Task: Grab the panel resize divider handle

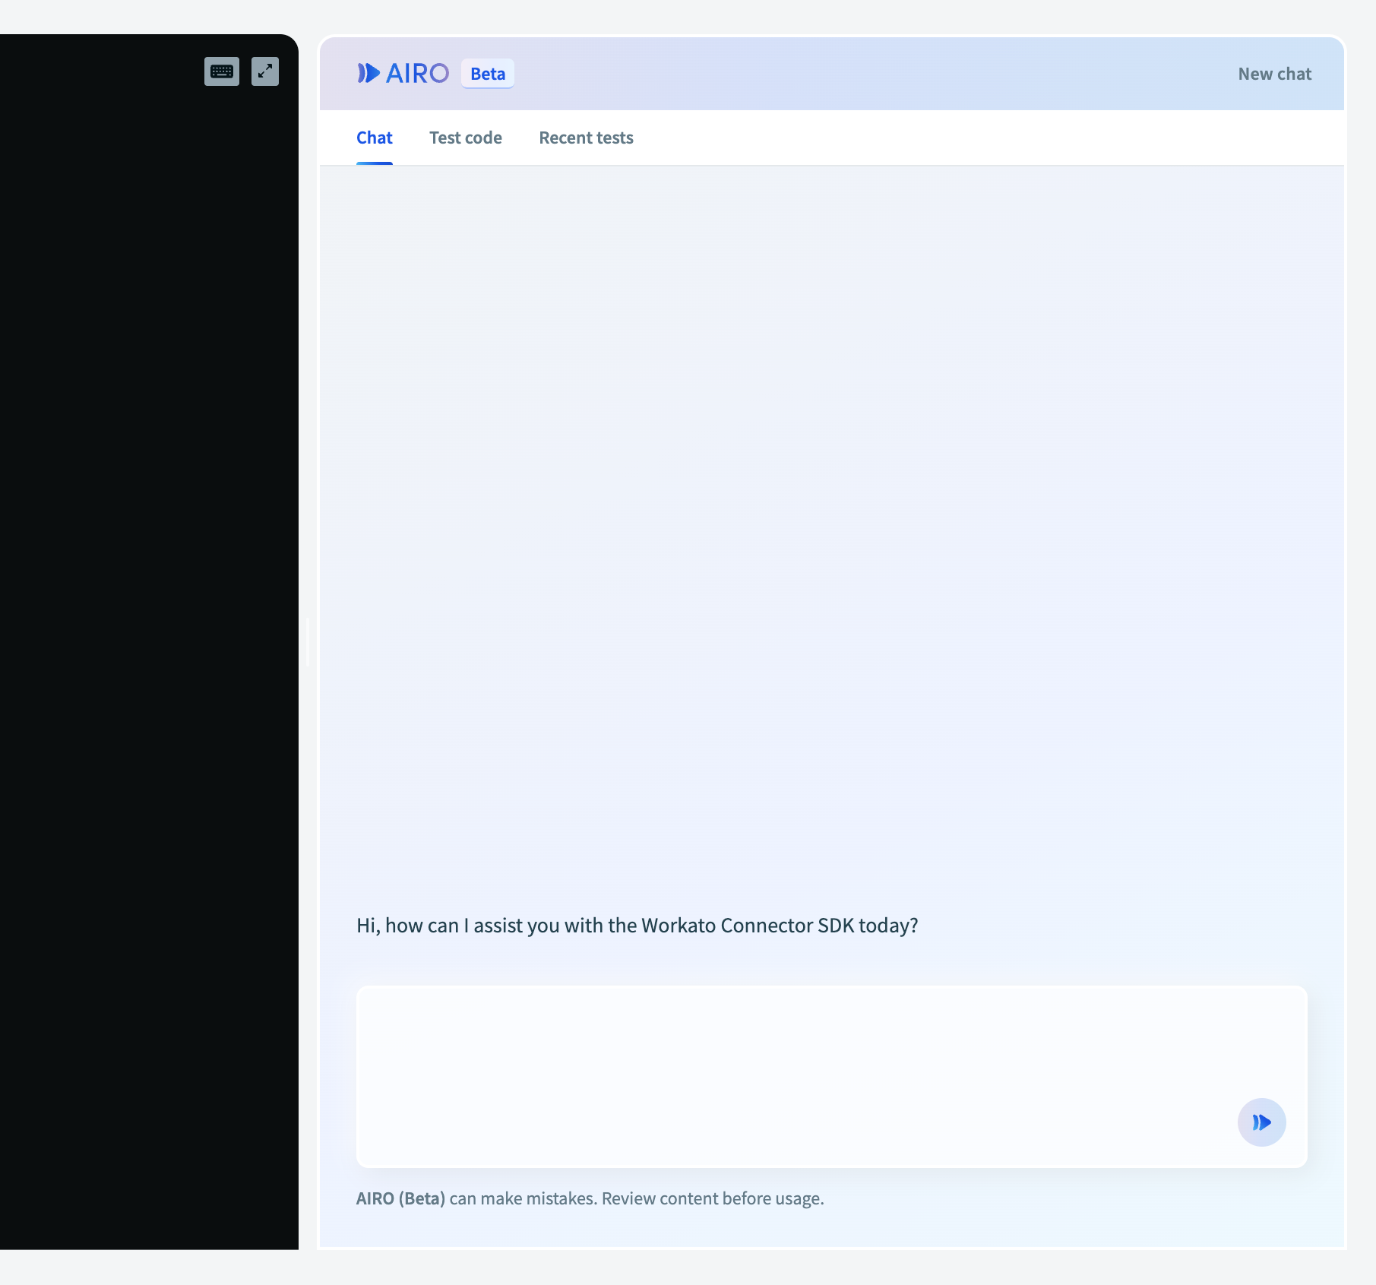Action: (308, 642)
